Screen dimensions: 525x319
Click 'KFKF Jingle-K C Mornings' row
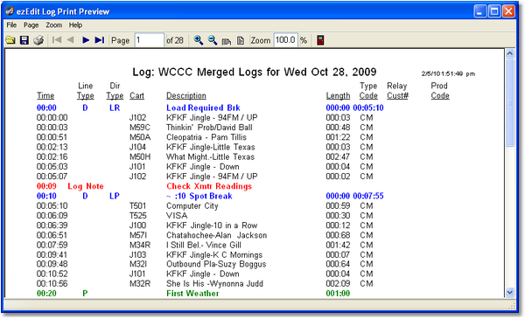214,255
